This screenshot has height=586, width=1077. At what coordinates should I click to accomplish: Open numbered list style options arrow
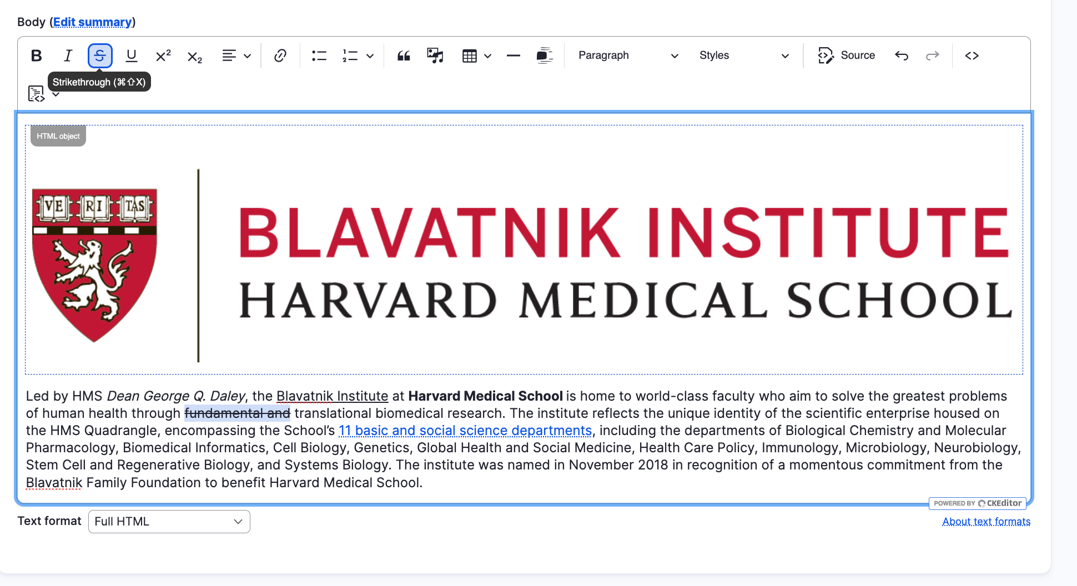click(370, 56)
